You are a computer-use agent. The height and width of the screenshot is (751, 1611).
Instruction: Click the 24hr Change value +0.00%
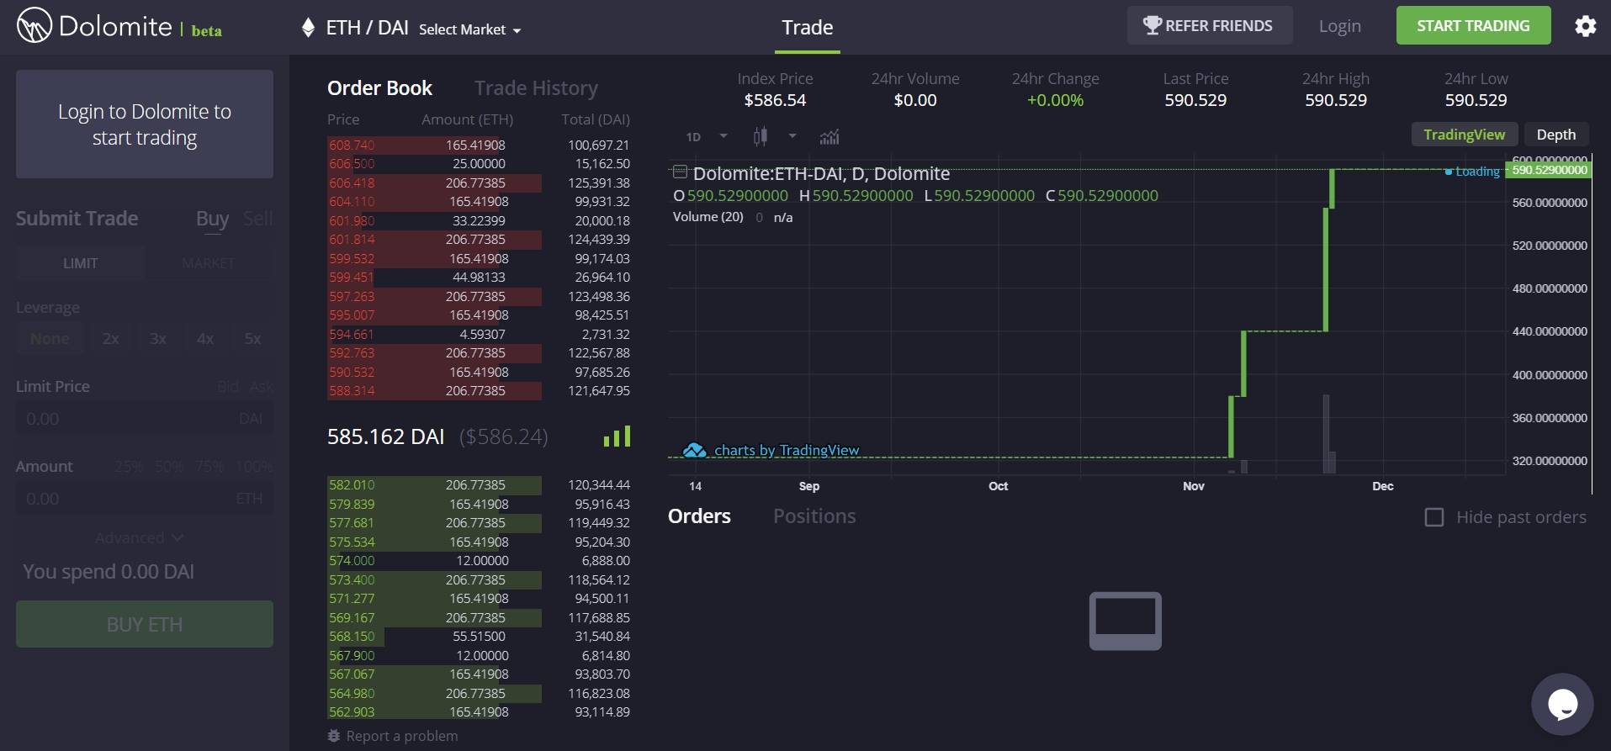(1055, 100)
